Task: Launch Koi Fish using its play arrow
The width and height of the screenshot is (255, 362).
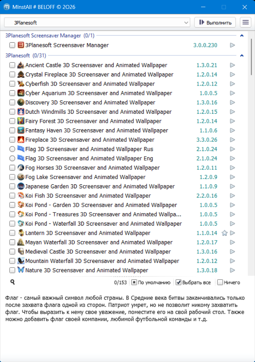Action: [x=232, y=196]
